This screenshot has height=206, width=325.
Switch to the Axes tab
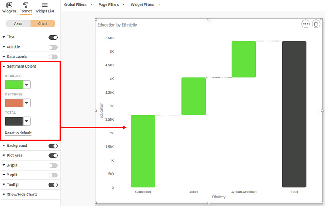click(x=18, y=23)
